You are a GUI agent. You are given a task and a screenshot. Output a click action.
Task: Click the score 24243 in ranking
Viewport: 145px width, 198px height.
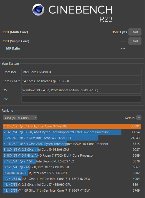(135, 138)
